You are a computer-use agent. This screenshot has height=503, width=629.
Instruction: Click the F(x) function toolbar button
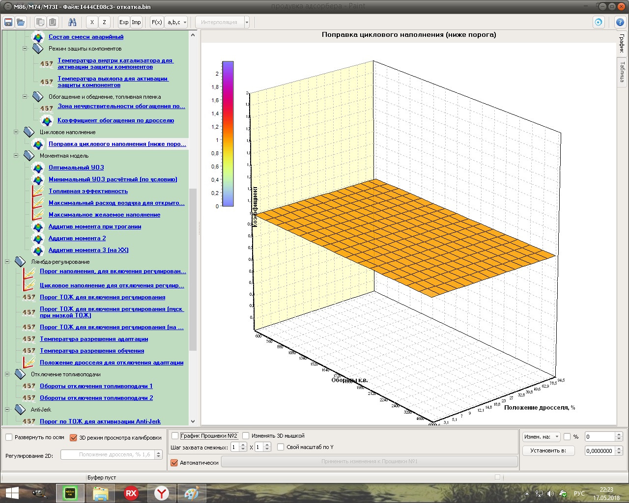click(157, 22)
